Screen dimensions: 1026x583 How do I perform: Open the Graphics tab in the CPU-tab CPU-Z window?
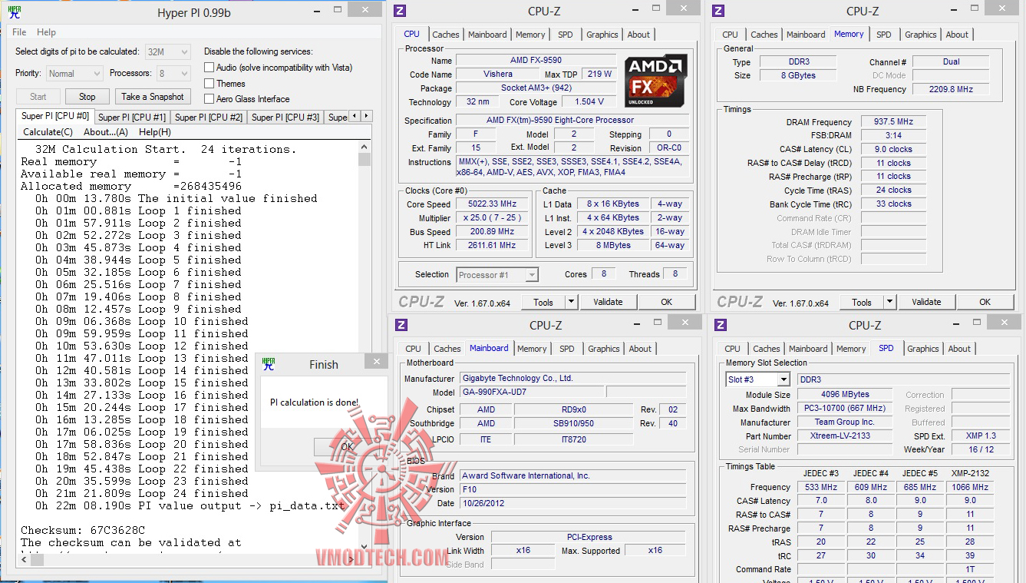tap(602, 35)
